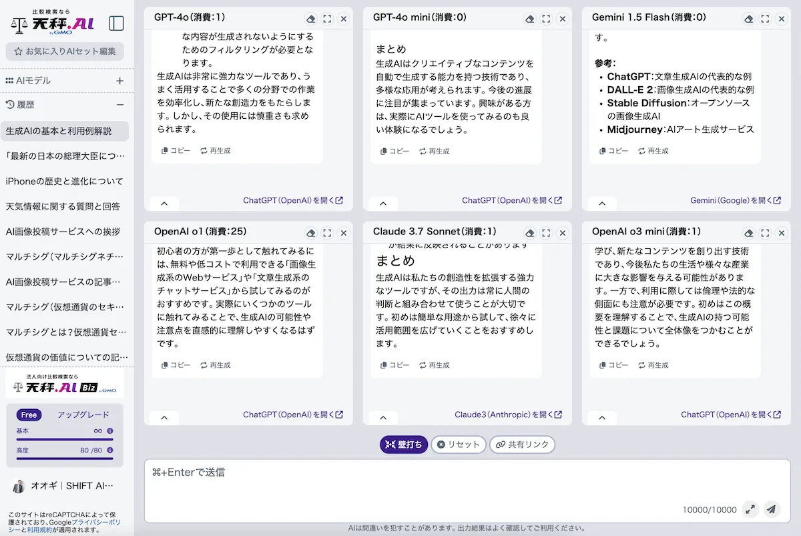Expand AIモデル section with plus
This screenshot has width=801, height=536.
point(120,81)
